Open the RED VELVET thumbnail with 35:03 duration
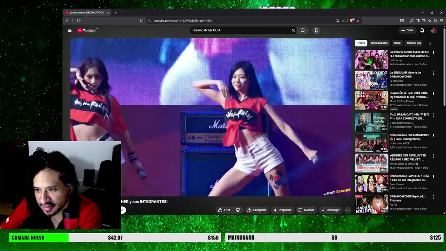Image resolution: width=446 pixels, height=251 pixels. [x=371, y=163]
